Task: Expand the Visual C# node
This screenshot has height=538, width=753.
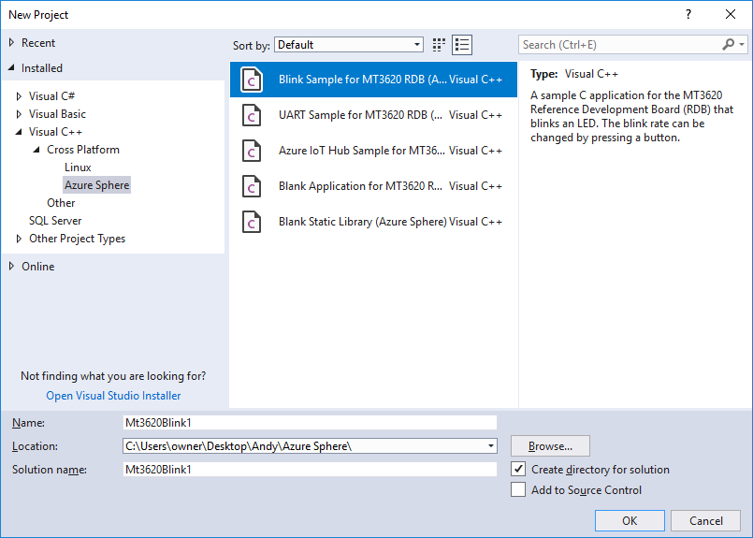Action: pyautogui.click(x=19, y=96)
